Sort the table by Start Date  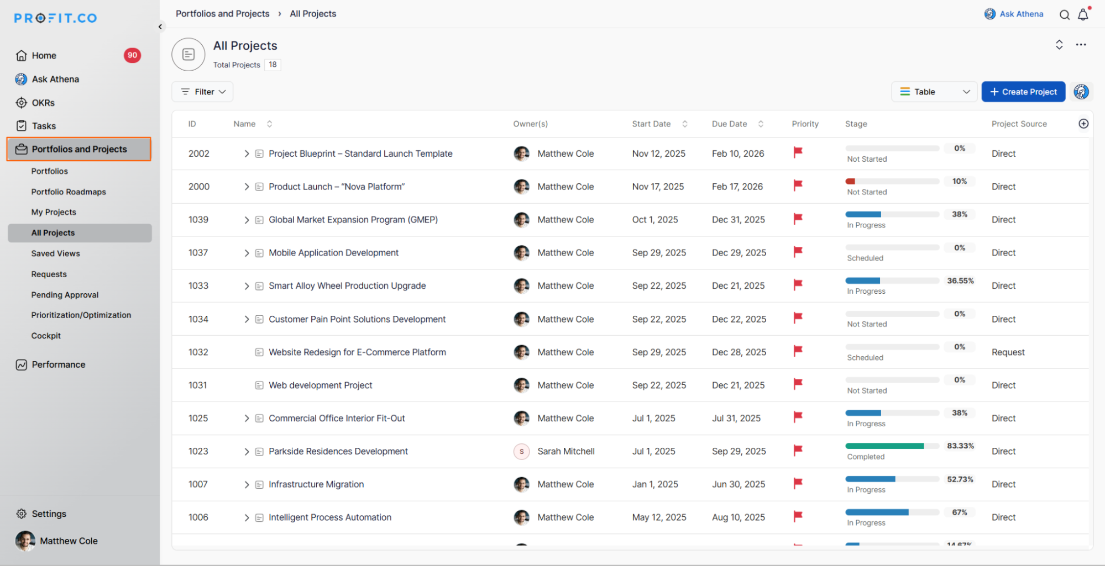pos(684,124)
